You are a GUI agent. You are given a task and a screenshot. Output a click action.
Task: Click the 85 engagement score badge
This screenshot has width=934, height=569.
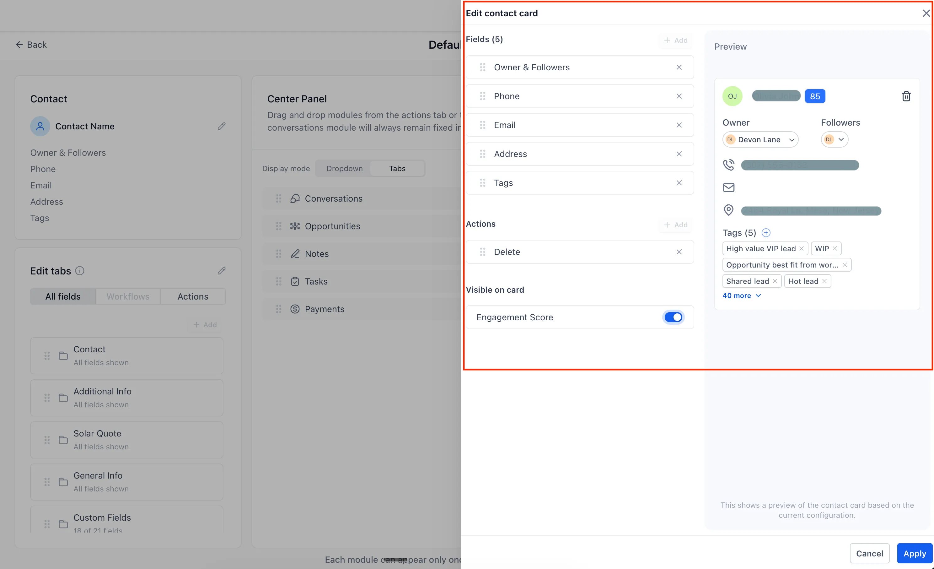[815, 96]
